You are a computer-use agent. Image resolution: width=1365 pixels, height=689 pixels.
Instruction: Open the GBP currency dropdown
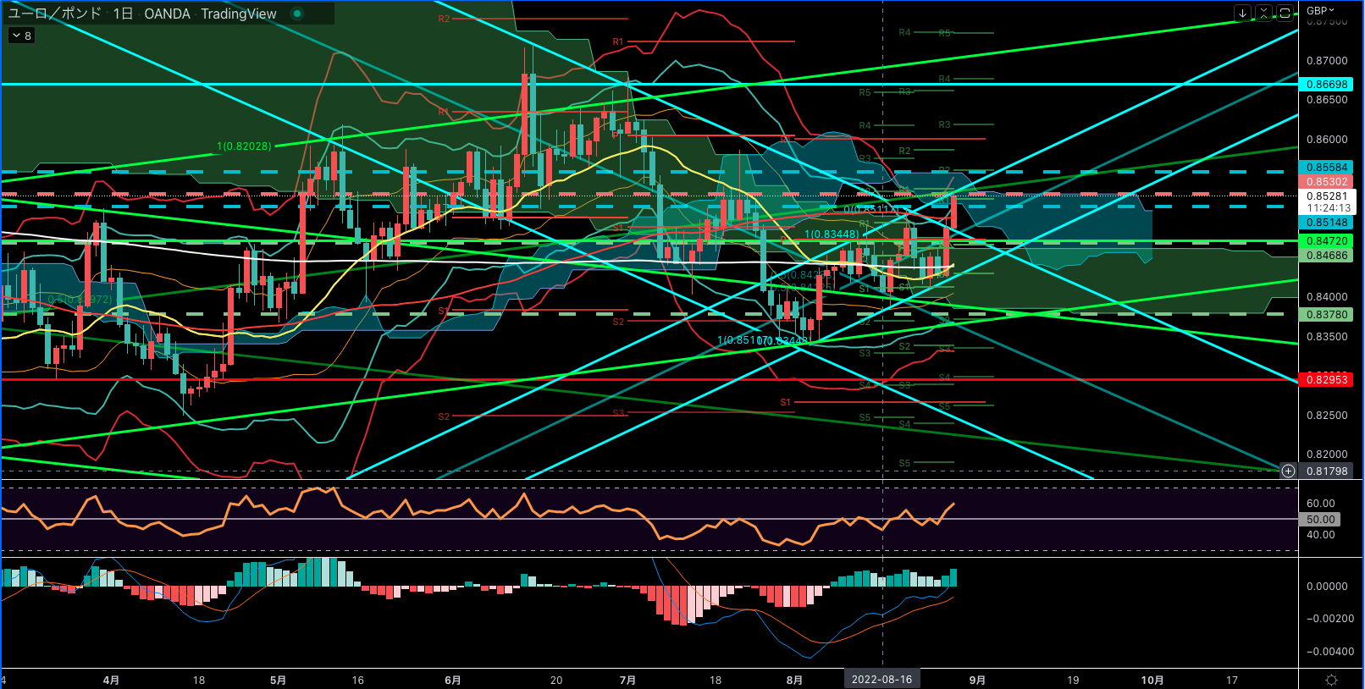pos(1320,11)
